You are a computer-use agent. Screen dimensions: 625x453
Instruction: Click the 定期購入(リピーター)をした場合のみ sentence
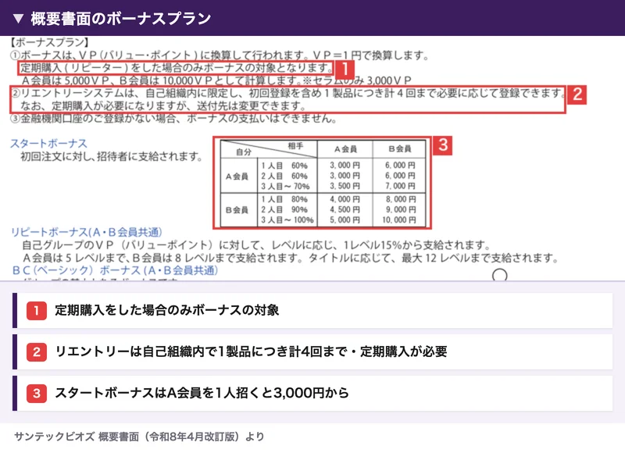tap(176, 67)
